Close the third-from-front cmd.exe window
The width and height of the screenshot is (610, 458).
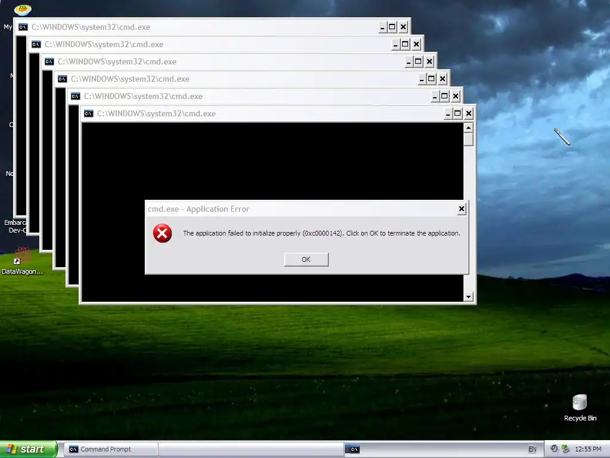click(443, 79)
